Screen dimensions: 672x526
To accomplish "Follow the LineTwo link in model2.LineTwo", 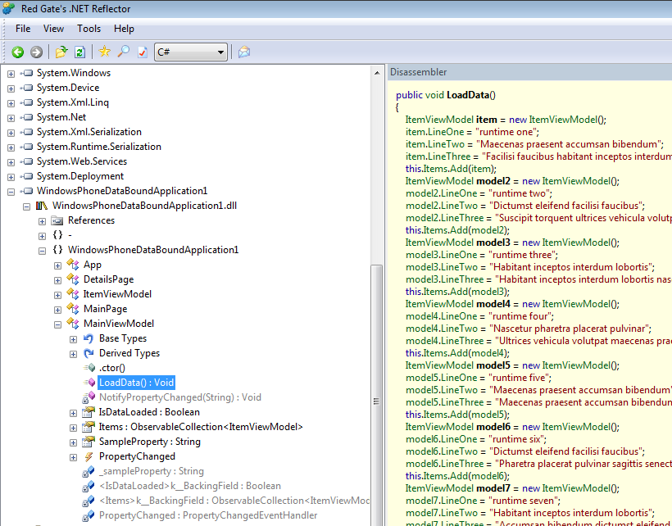I will tap(459, 206).
